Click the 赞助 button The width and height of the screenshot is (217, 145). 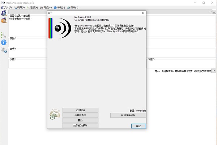tap(80, 120)
